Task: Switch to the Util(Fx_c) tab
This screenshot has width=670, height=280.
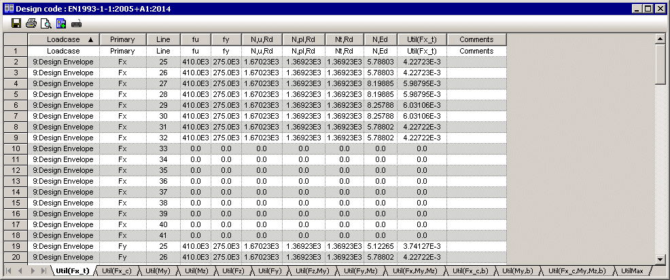Action: click(x=117, y=271)
